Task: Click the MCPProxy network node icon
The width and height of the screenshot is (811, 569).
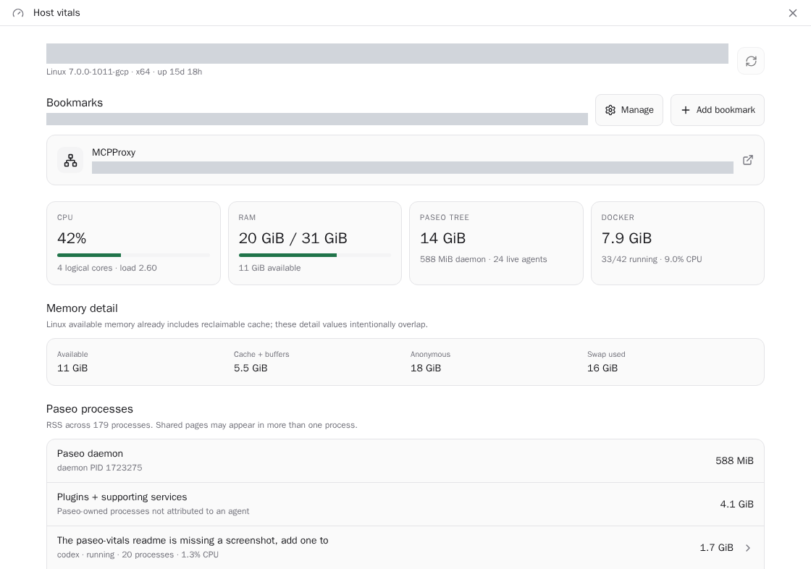Action: (x=70, y=161)
